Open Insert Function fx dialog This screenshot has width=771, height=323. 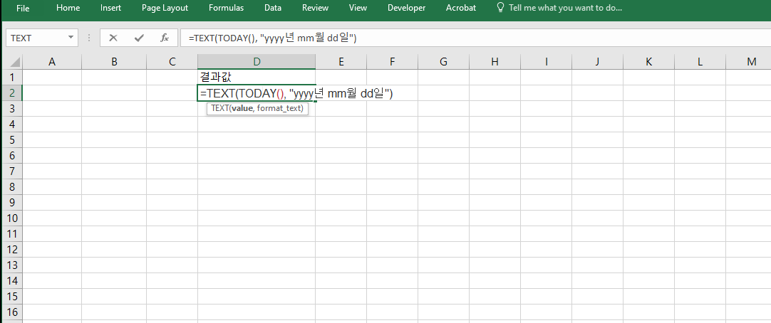165,38
